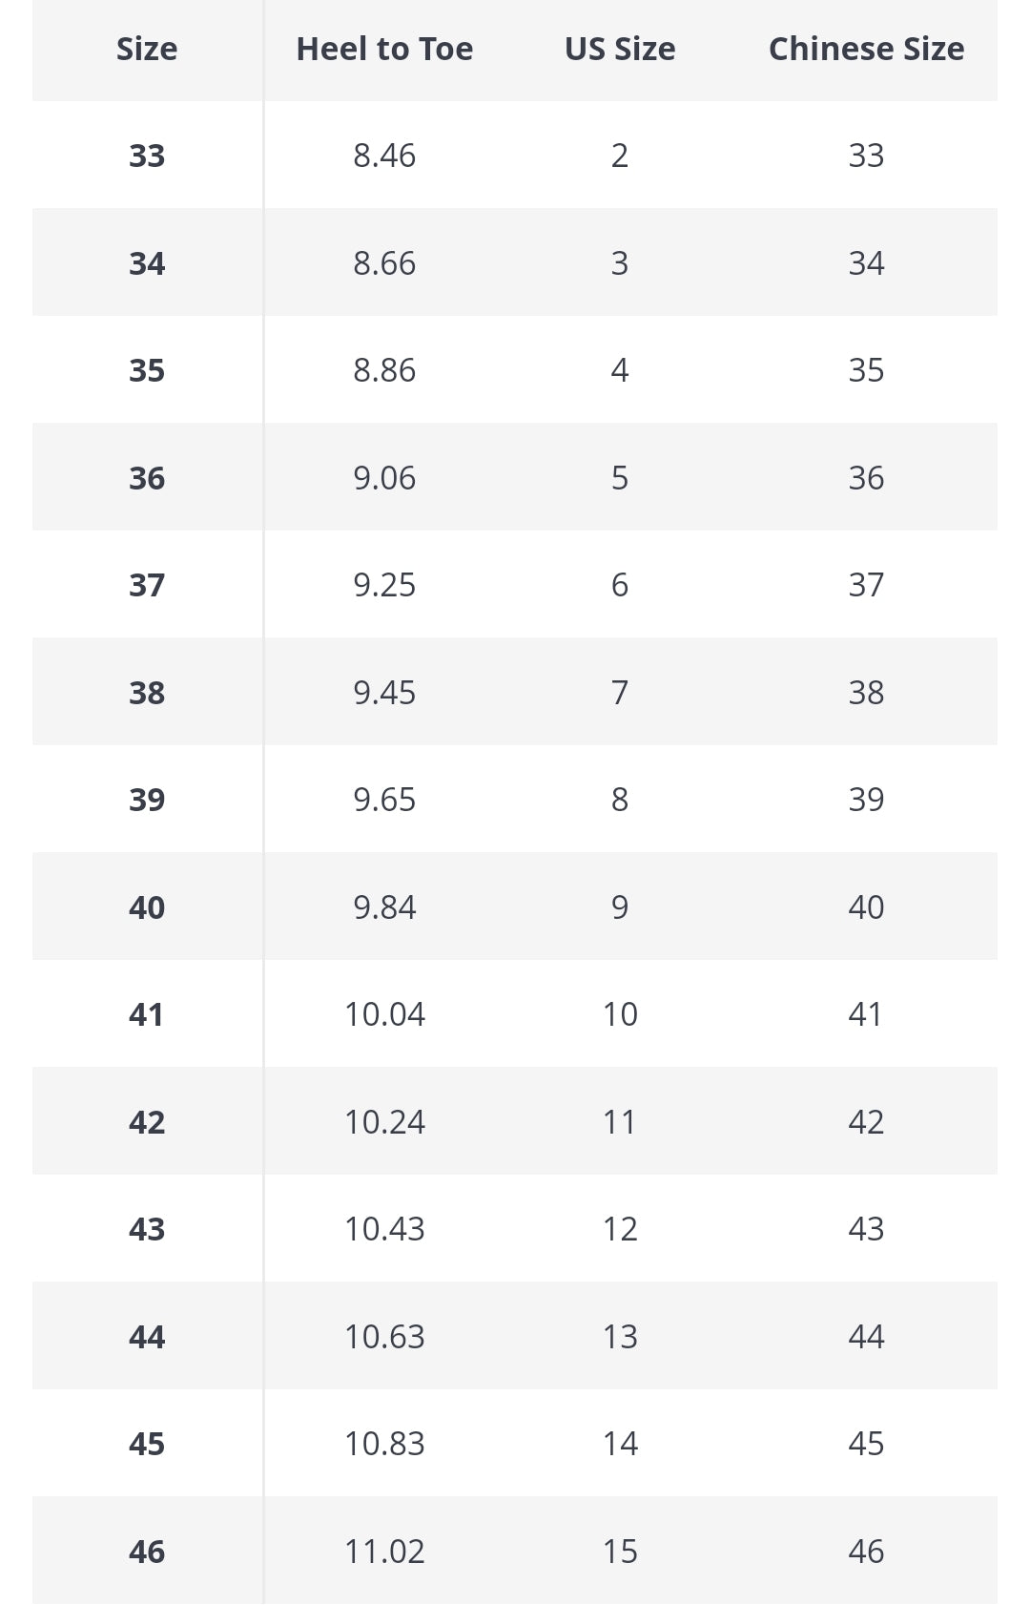
Task: Click the 9.84 heel to toe value
Action: coord(384,907)
